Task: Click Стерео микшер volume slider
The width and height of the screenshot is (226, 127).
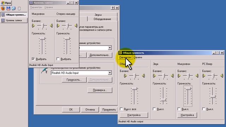Action: click(67, 38)
